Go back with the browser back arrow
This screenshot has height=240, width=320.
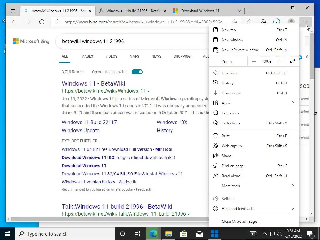(14, 22)
